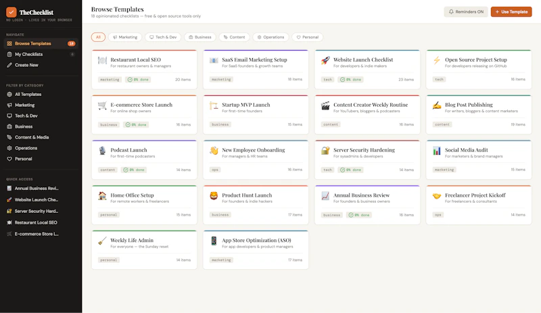Image resolution: width=541 pixels, height=313 pixels.
Task: Open Create New in the sidebar
Action: click(x=41, y=65)
